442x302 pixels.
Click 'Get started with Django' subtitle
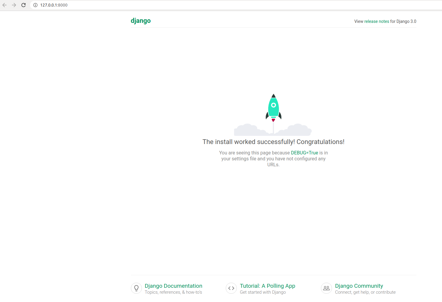point(263,292)
